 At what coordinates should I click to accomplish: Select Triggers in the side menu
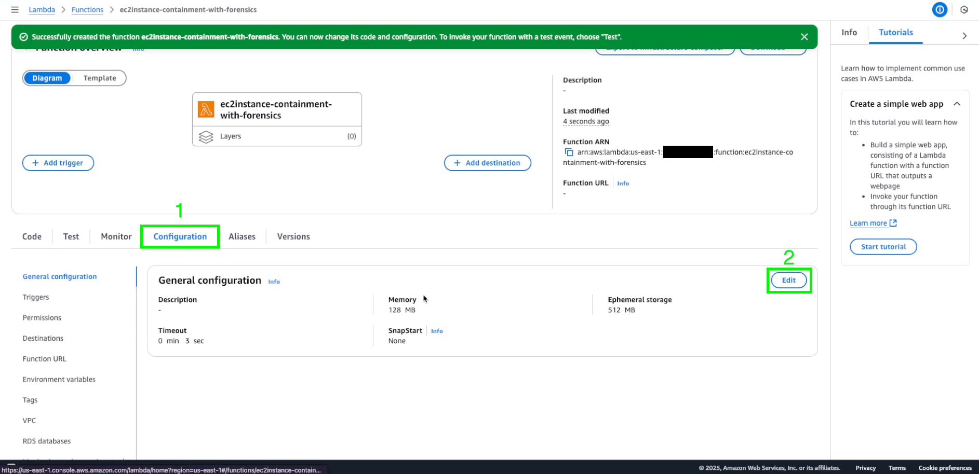pos(36,297)
